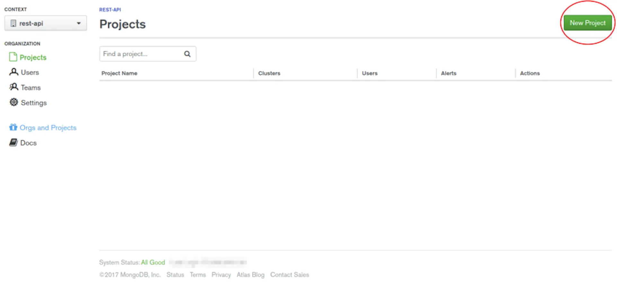Click the search magnifier icon
617x289 pixels.
(x=187, y=54)
